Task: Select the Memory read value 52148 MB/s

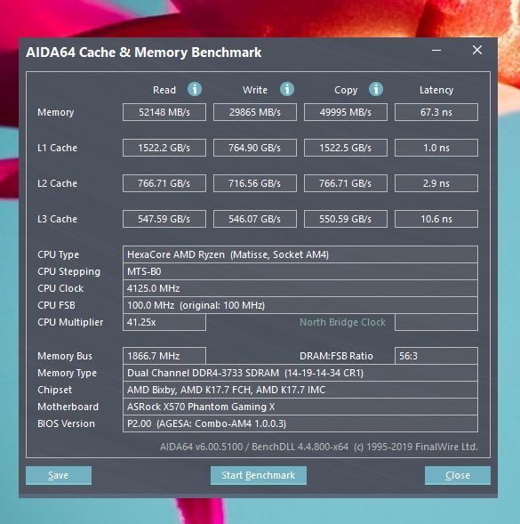Action: point(164,112)
